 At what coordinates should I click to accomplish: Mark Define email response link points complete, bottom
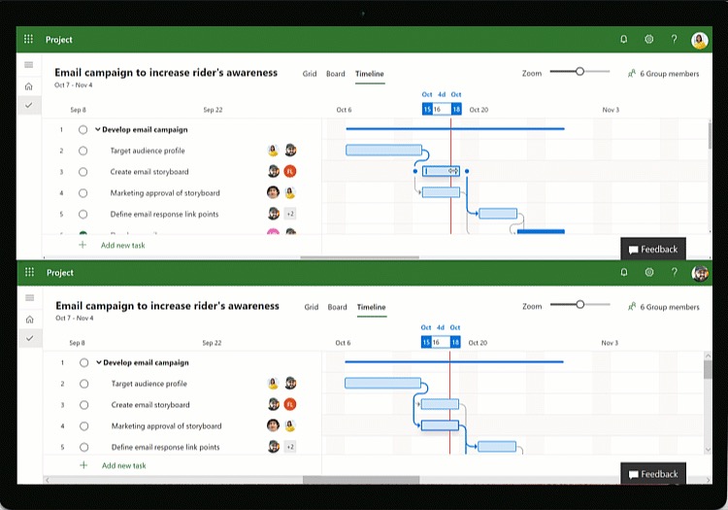coord(84,447)
